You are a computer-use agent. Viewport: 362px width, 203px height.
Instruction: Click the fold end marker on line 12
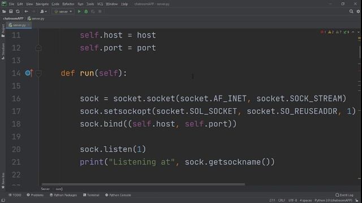[38, 48]
